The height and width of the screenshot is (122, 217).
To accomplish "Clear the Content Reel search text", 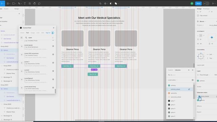I will [53, 38].
